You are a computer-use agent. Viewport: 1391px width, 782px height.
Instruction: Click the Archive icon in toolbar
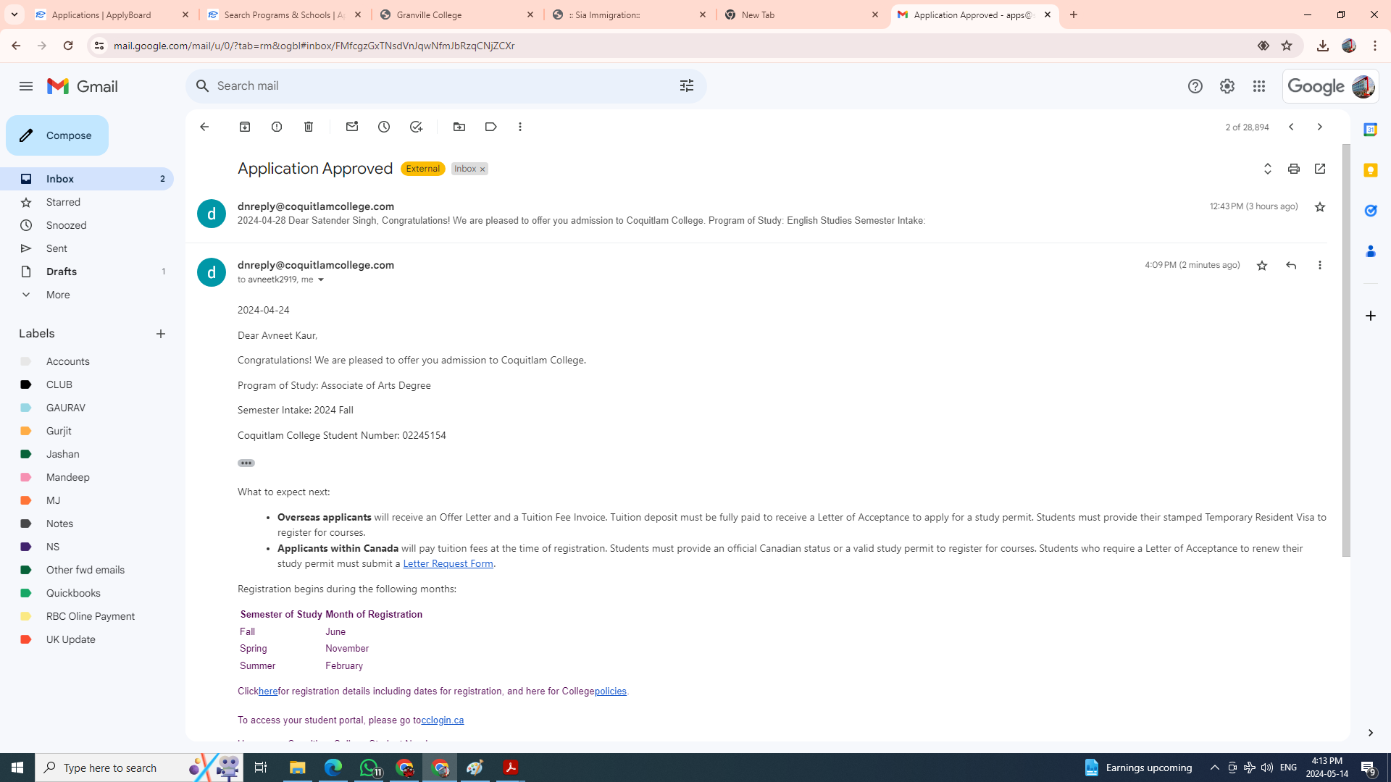[x=245, y=127]
